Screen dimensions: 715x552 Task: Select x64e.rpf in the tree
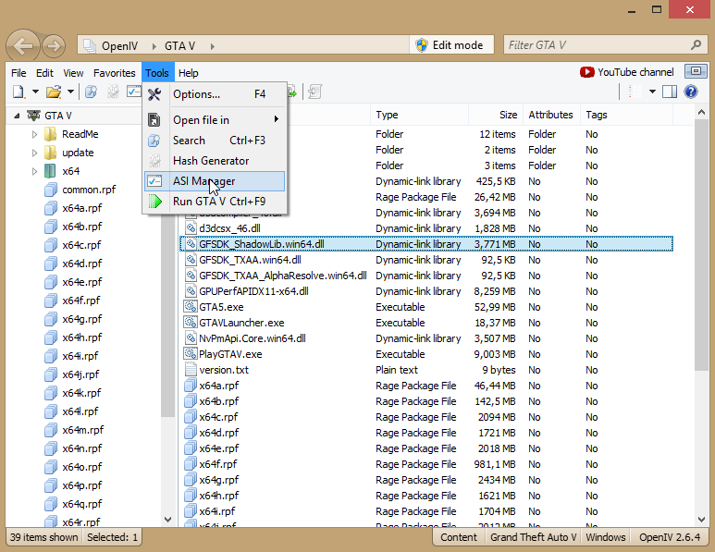pos(81,282)
